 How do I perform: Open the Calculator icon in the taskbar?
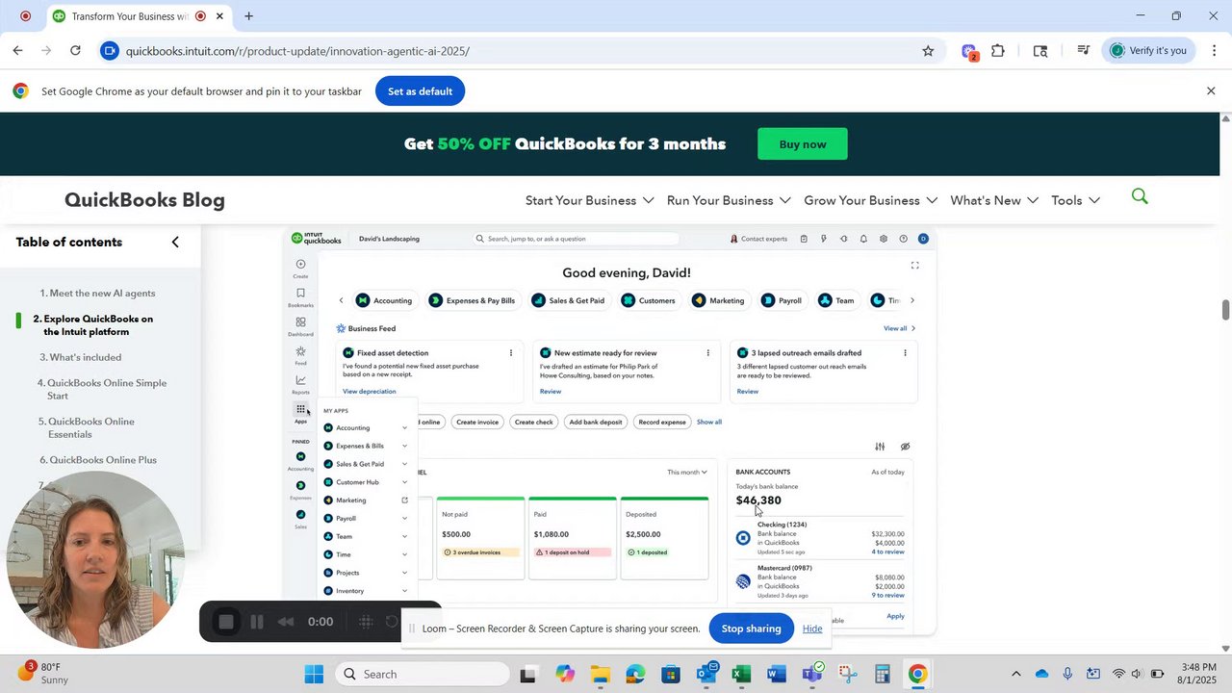[x=882, y=674]
